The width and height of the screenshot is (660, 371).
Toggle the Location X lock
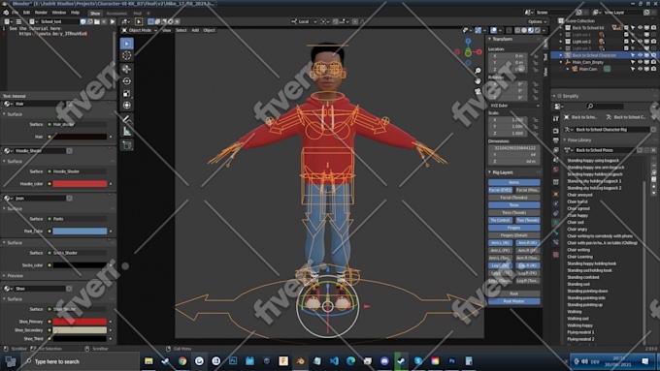coord(536,56)
